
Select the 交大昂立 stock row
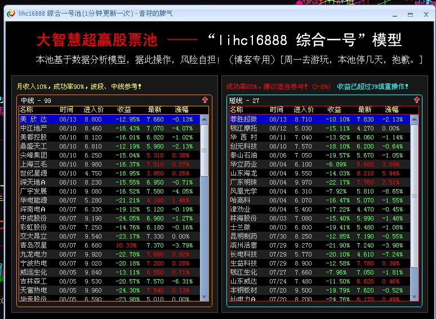109,236
